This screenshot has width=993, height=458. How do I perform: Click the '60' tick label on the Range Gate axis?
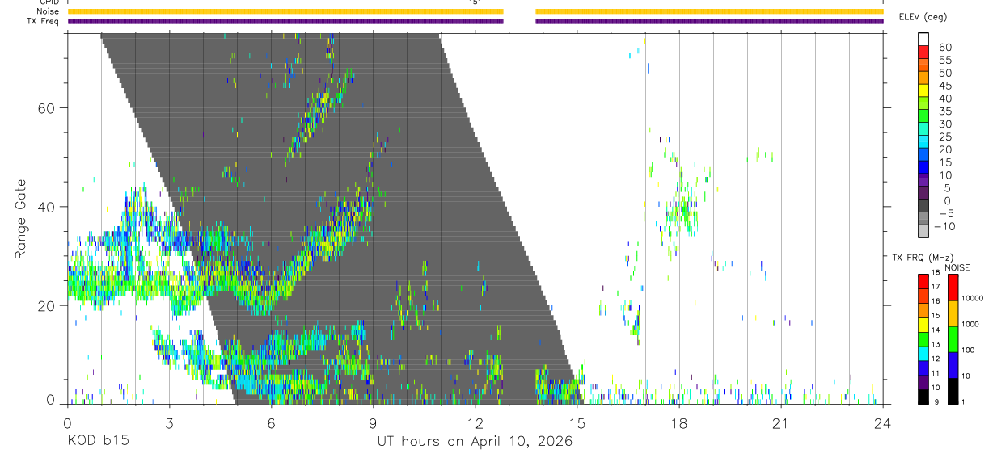click(x=47, y=108)
